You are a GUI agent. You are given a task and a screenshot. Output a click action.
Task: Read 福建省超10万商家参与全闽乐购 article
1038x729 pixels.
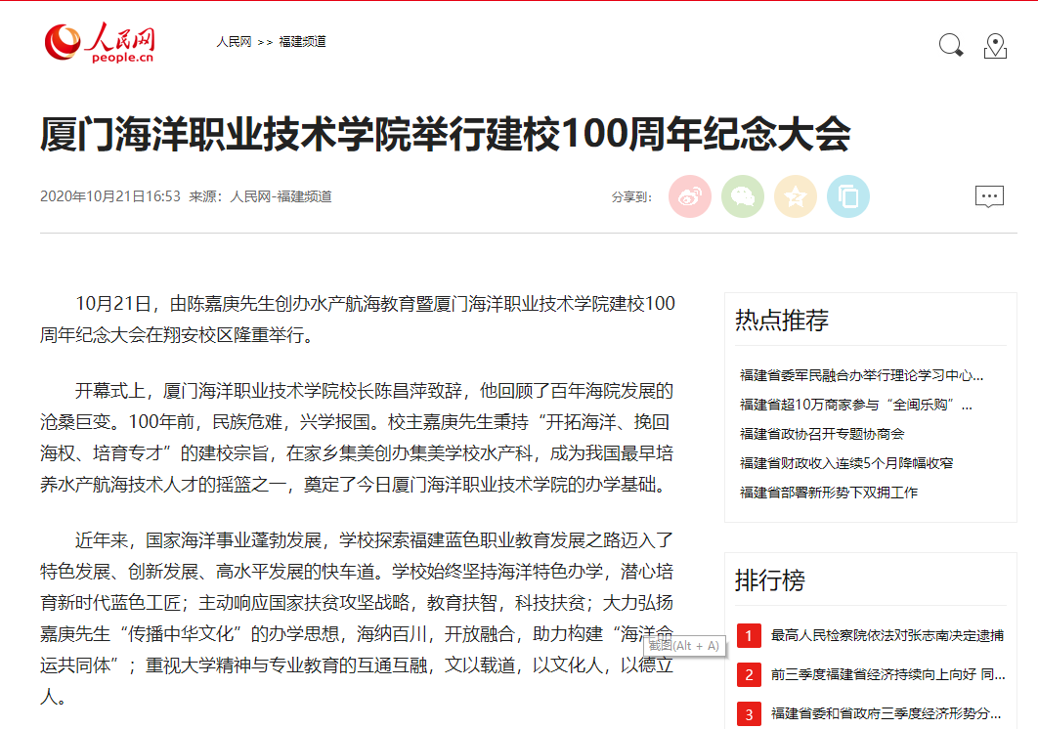coord(855,405)
